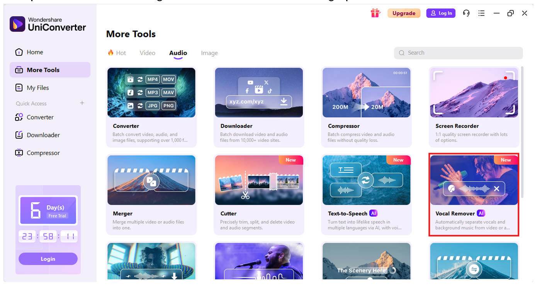Select More Tools in the sidebar

[x=50, y=70]
